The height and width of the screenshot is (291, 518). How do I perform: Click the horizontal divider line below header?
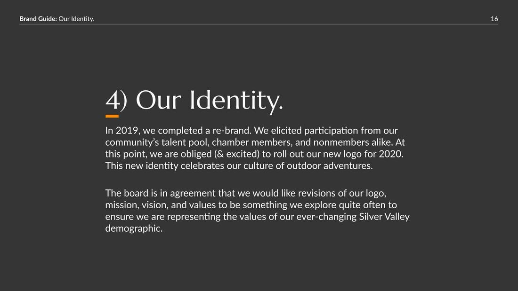(259, 24)
